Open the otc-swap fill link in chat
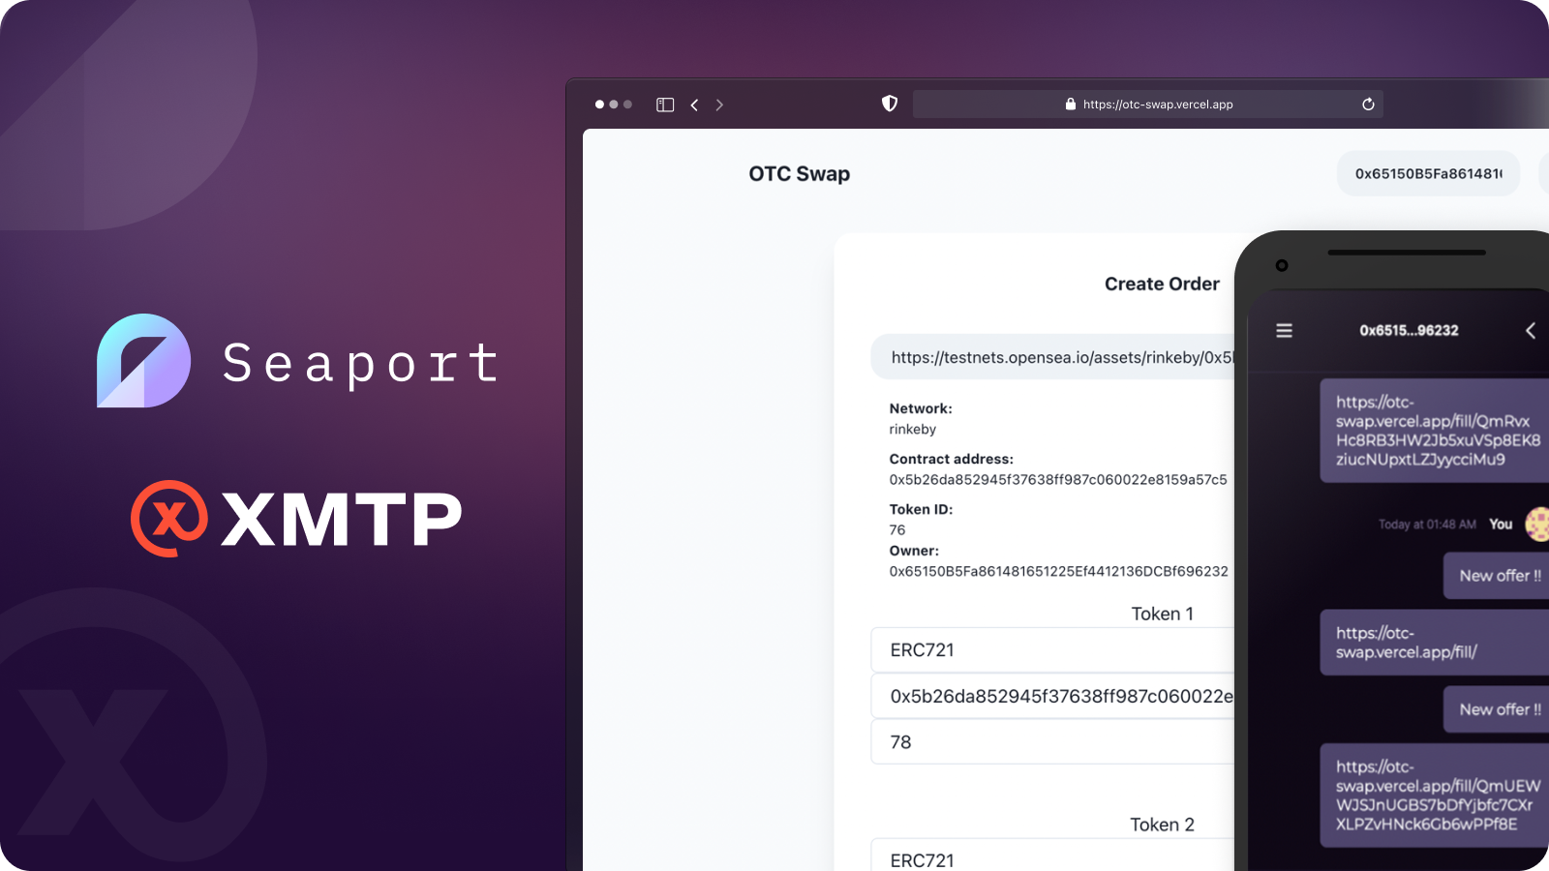The width and height of the screenshot is (1549, 871). pos(1433,431)
